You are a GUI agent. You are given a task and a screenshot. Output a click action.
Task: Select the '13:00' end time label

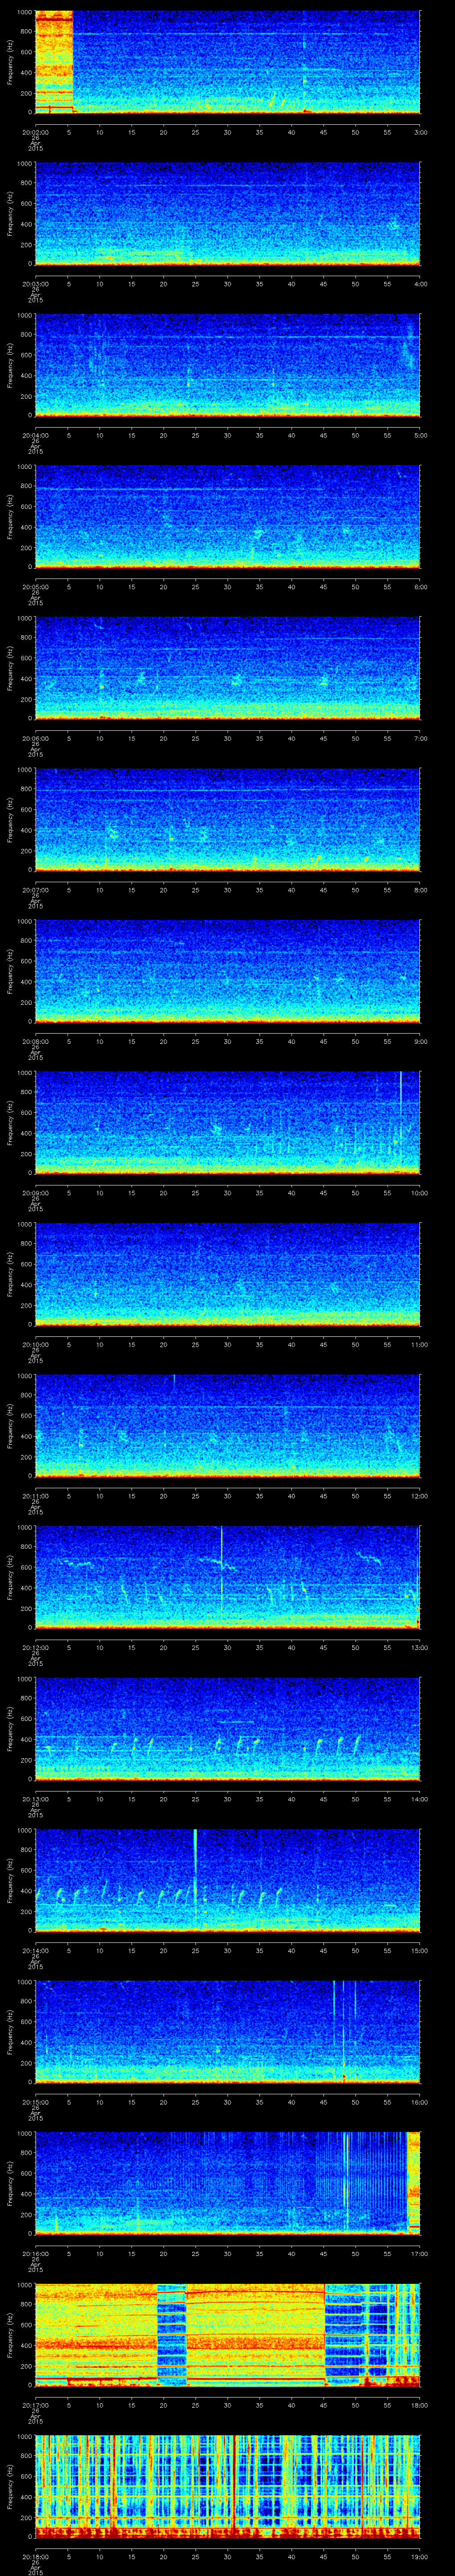[x=419, y=1647]
